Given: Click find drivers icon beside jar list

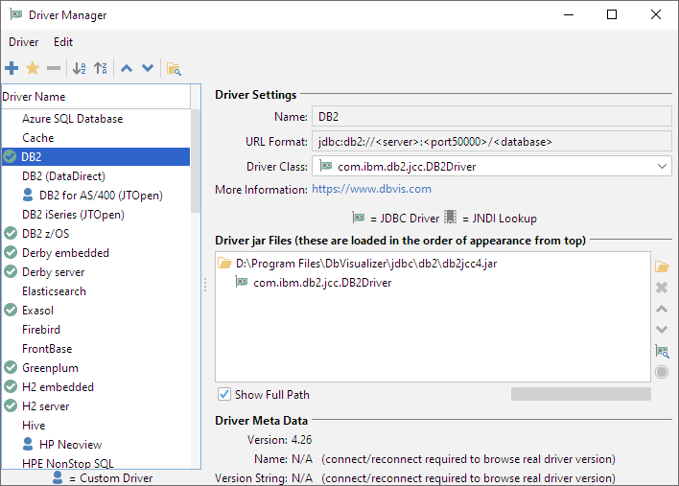Looking at the screenshot, I should tap(661, 351).
